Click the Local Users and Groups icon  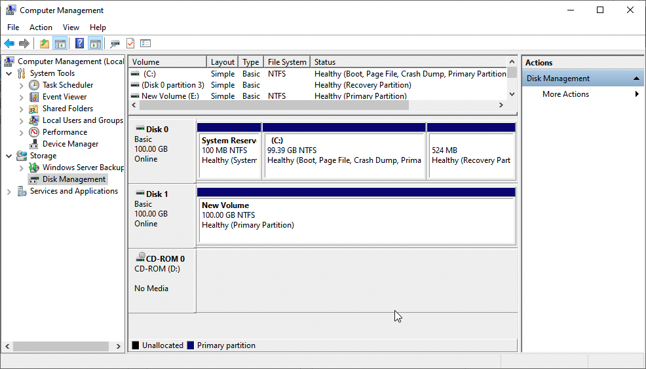point(34,120)
